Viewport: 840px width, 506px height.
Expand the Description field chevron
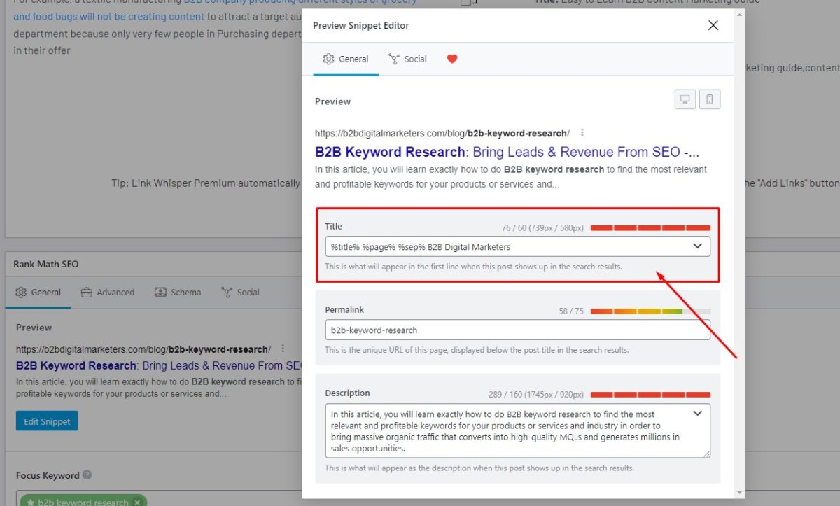[696, 413]
